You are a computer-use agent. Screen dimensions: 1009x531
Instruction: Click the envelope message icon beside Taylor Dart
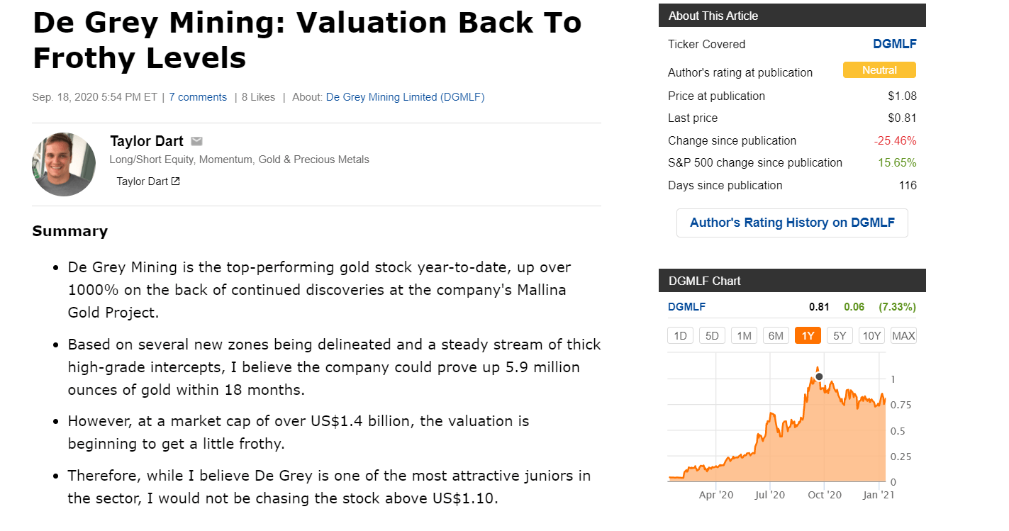click(196, 141)
